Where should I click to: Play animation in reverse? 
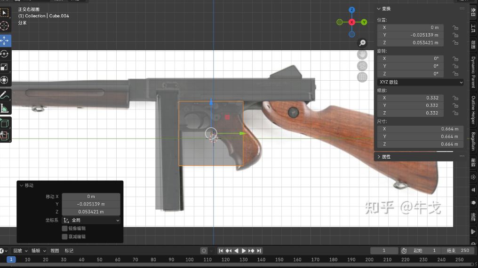pyautogui.click(x=236, y=251)
